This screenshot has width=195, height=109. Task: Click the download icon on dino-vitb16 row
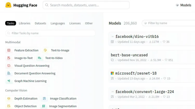pyautogui.click(x=150, y=42)
